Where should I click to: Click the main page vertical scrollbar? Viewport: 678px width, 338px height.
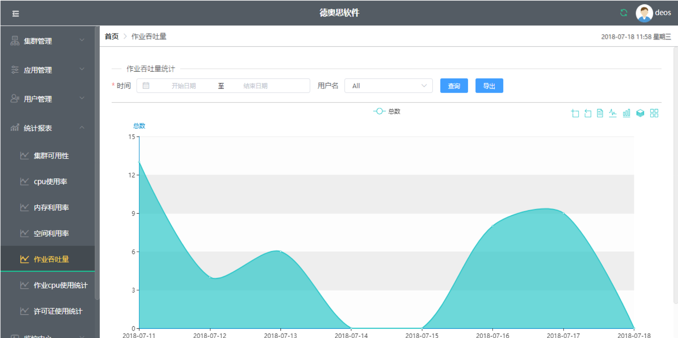675,175
